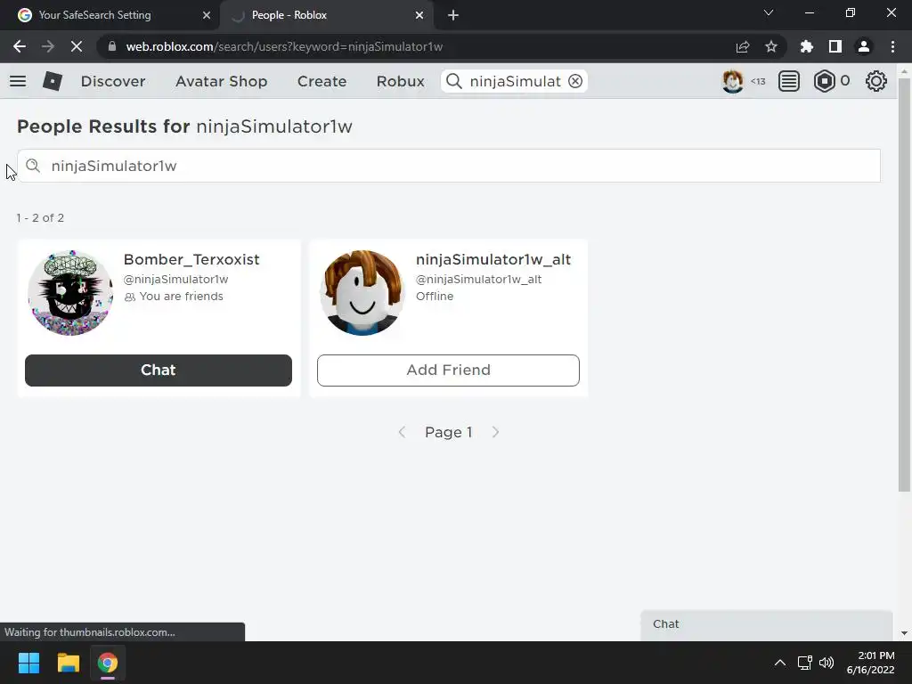912x684 pixels.
Task: Open the notifications stream icon
Action: (789, 81)
